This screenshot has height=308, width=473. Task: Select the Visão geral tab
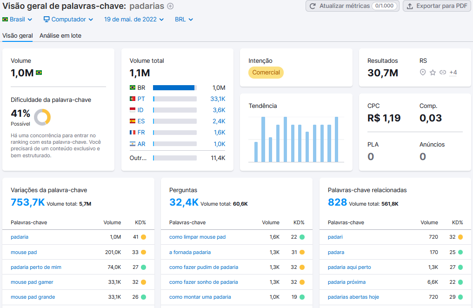[x=17, y=35]
